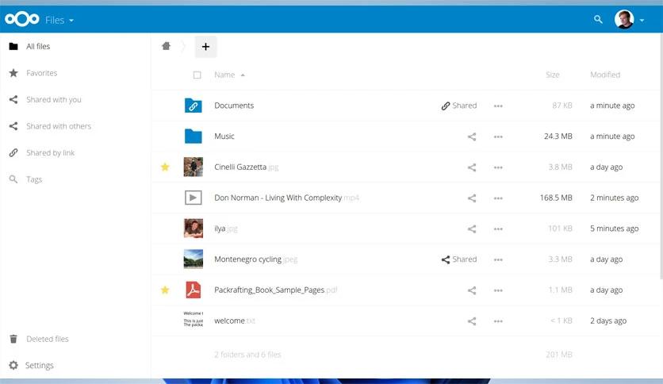Click the user avatar picture
This screenshot has width=663, height=384.
(624, 20)
